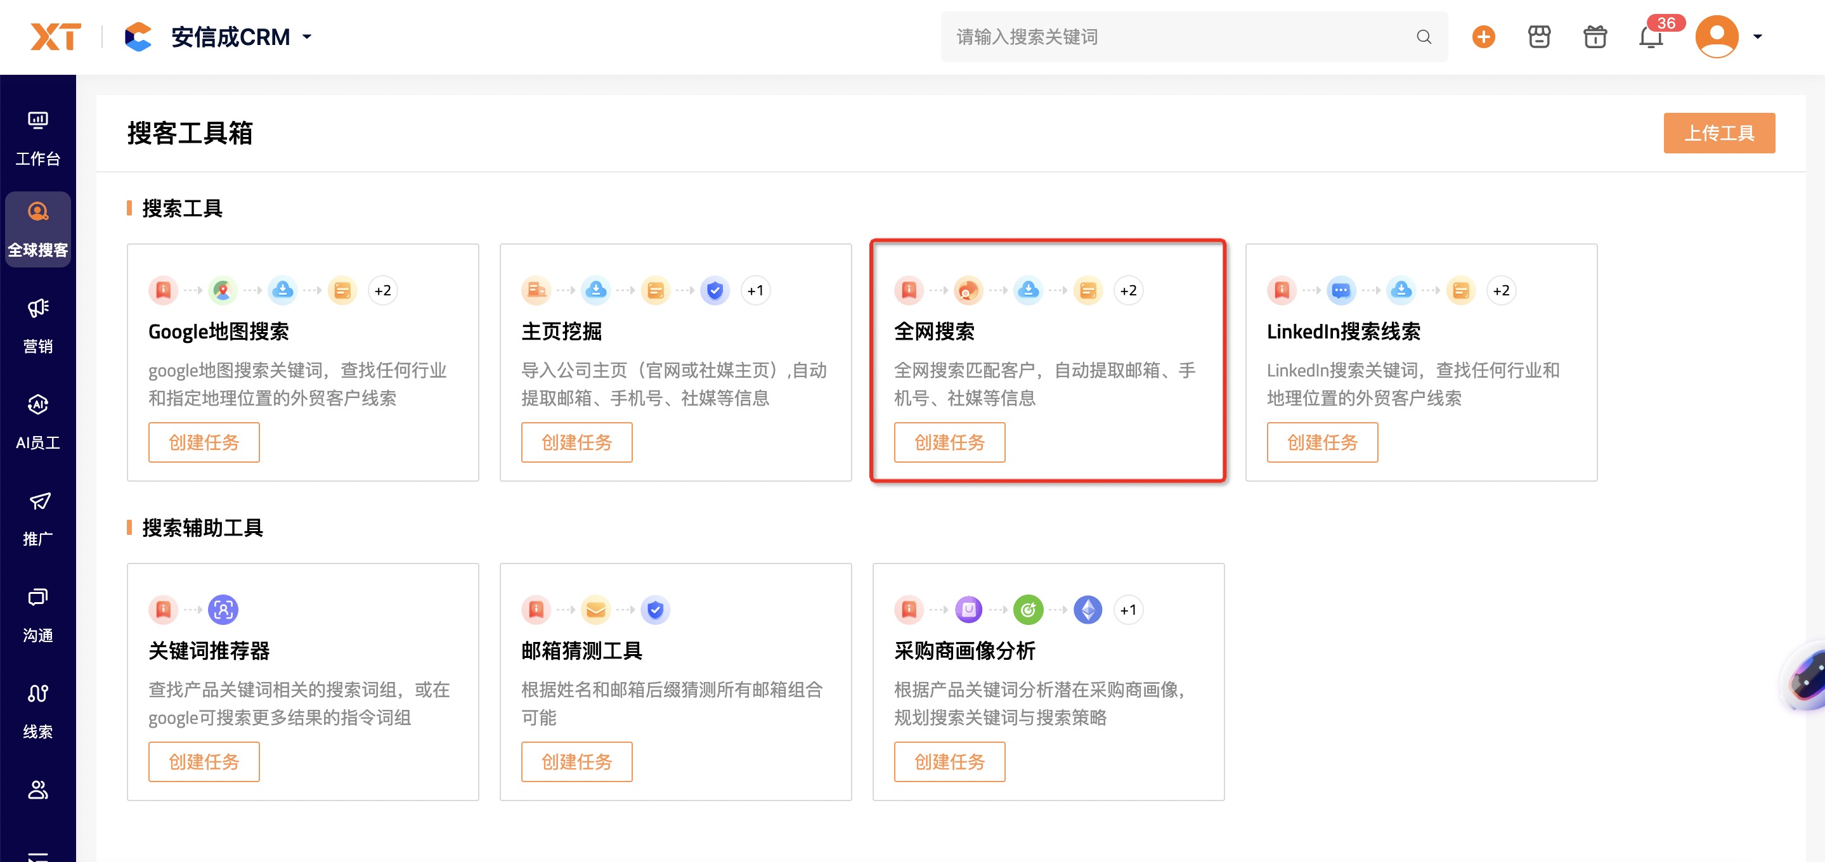Click the orange plus add icon

(1483, 37)
